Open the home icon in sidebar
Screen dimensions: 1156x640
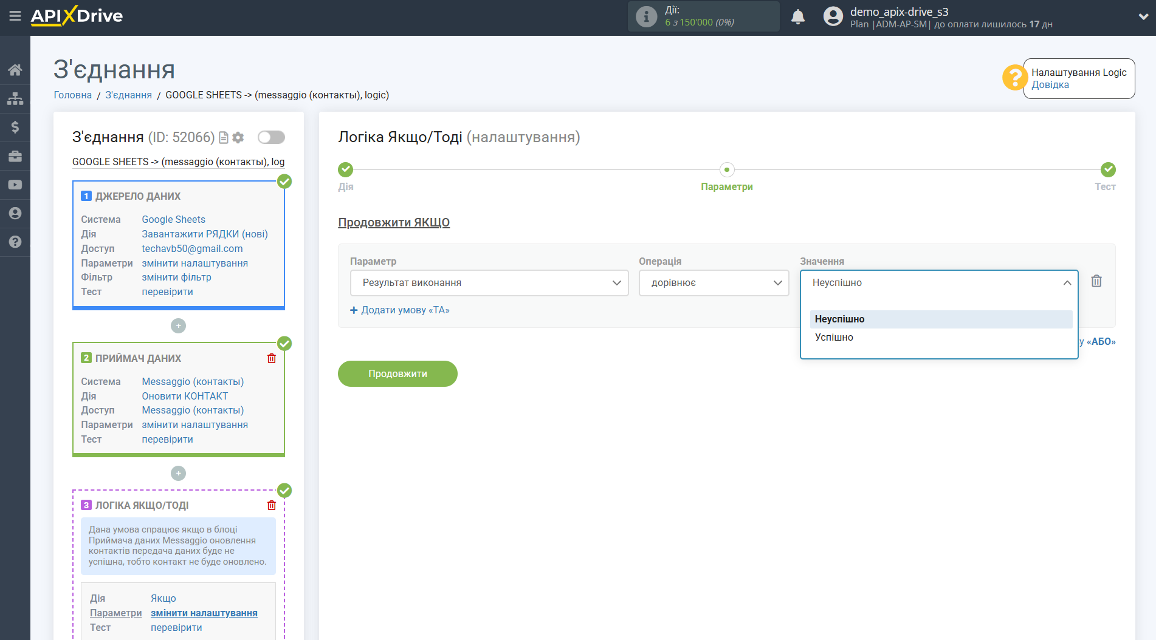click(15, 70)
